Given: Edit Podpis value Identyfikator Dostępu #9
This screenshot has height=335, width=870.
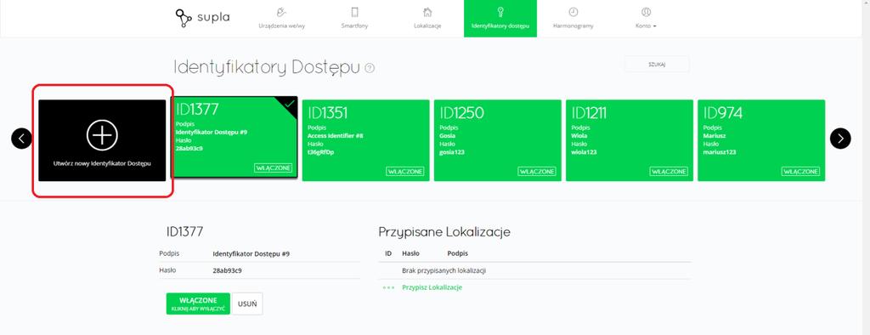Looking at the screenshot, I should point(251,254).
